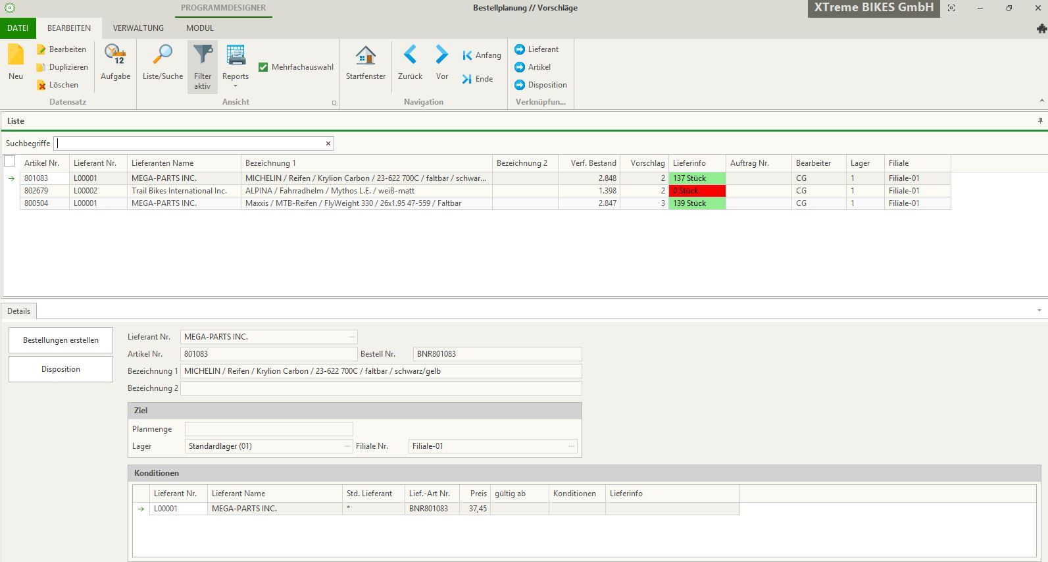Pin the Liste panel

[x=1040, y=121]
